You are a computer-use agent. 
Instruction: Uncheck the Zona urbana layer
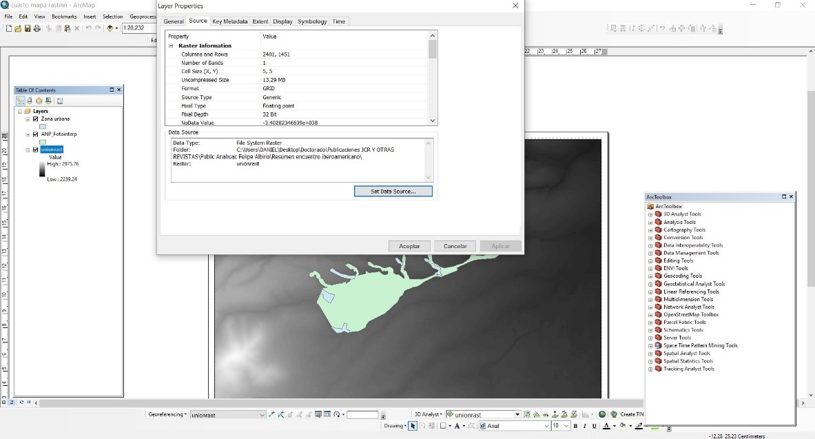(x=35, y=119)
